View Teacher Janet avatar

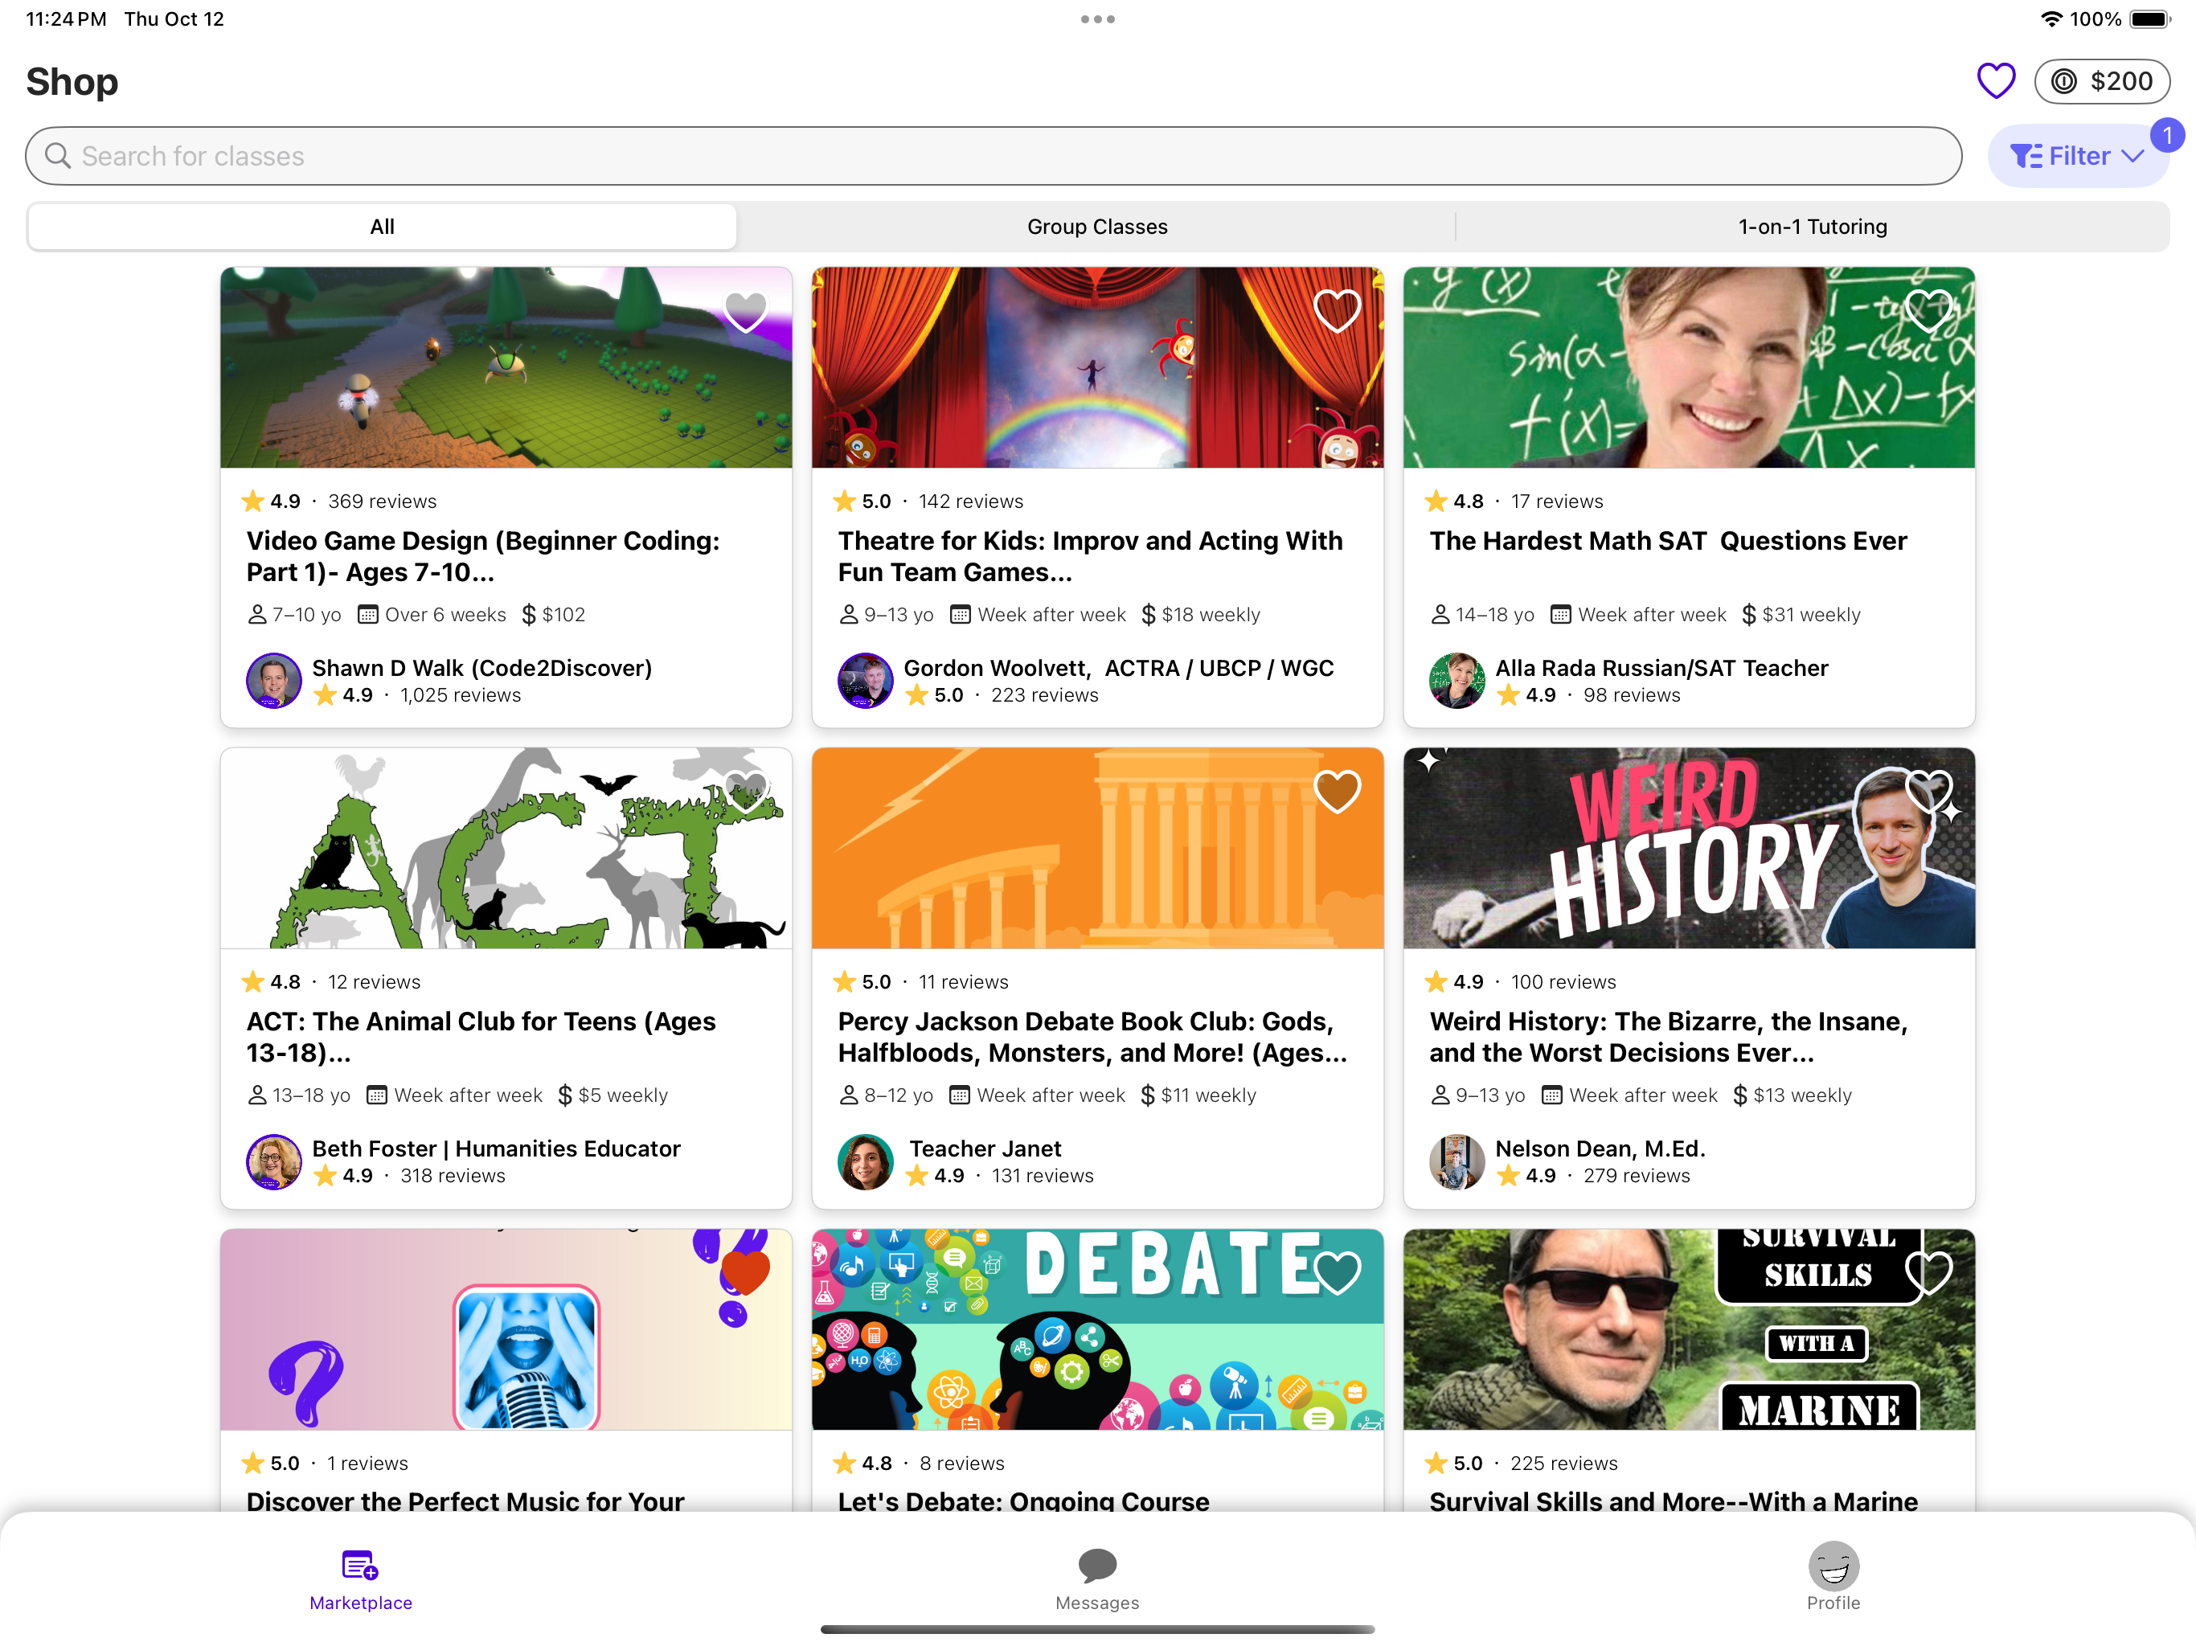tap(866, 1161)
